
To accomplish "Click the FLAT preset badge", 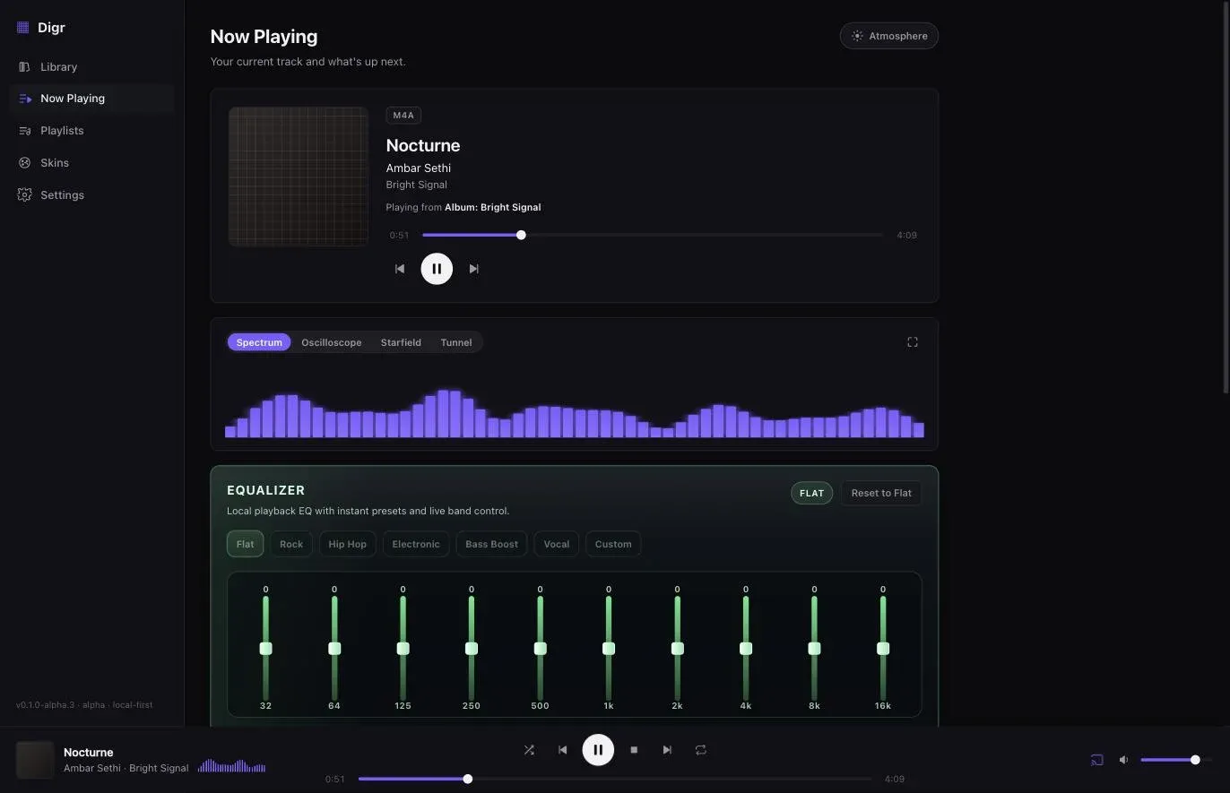I will 811,493.
